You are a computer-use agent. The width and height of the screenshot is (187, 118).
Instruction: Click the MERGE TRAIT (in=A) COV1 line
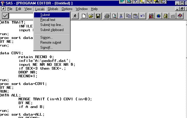pos(55,99)
